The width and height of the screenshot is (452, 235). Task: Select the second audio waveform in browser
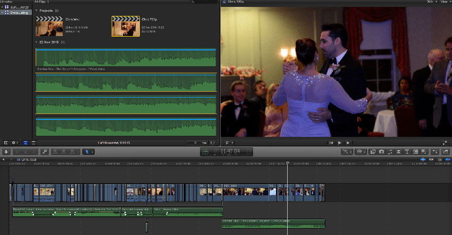click(x=125, y=82)
